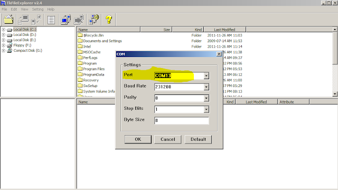Image resolution: width=338 pixels, height=190 pixels.
Task: Sort by Name column in upper pane
Action: [x=109, y=30]
